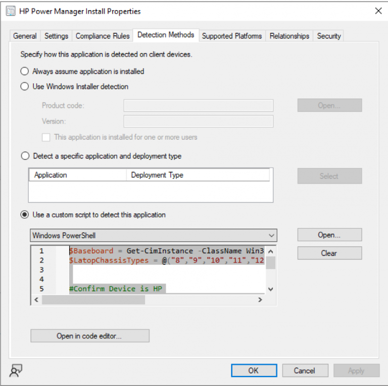This screenshot has width=388, height=386.
Task: Click Open in code editor button
Action: [x=90, y=336]
